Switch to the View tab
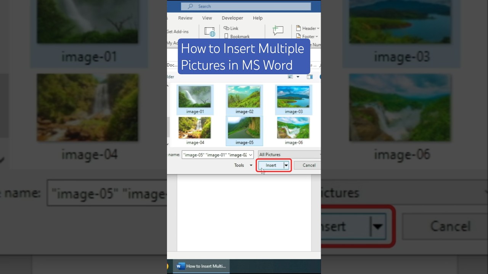This screenshot has width=488, height=274. pyautogui.click(x=207, y=18)
